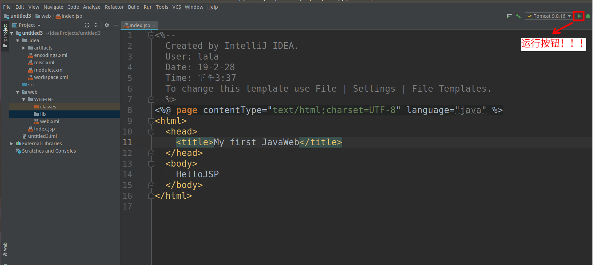Open the Run menu

click(148, 7)
